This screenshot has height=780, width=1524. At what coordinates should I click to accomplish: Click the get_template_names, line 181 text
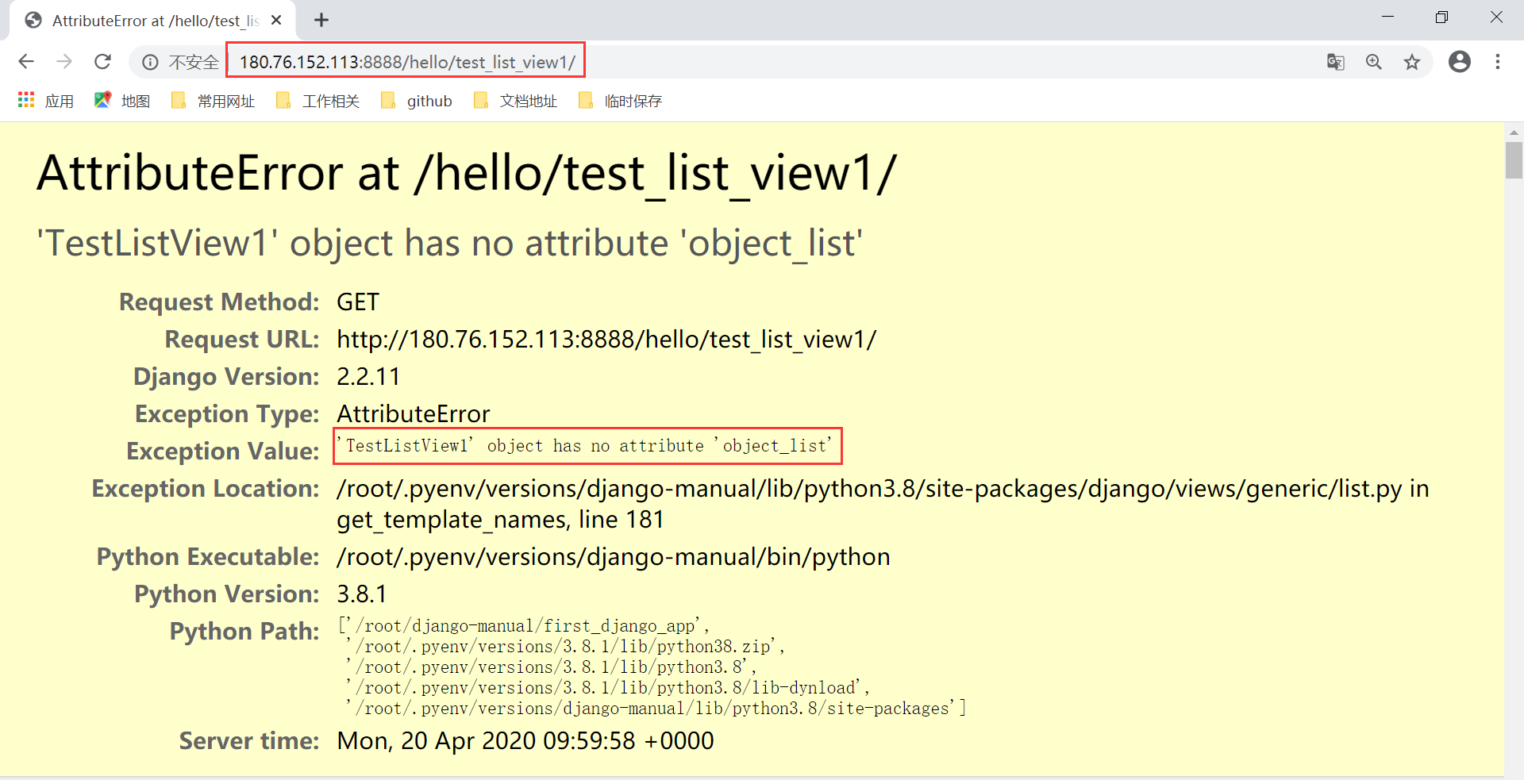[x=500, y=520]
